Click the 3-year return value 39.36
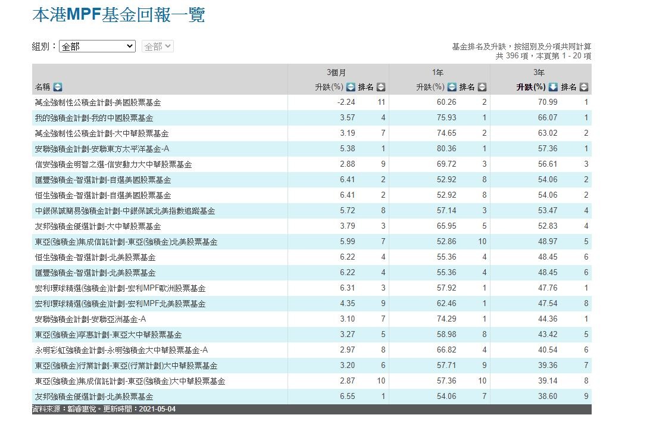This screenshot has width=650, height=421. [548, 366]
